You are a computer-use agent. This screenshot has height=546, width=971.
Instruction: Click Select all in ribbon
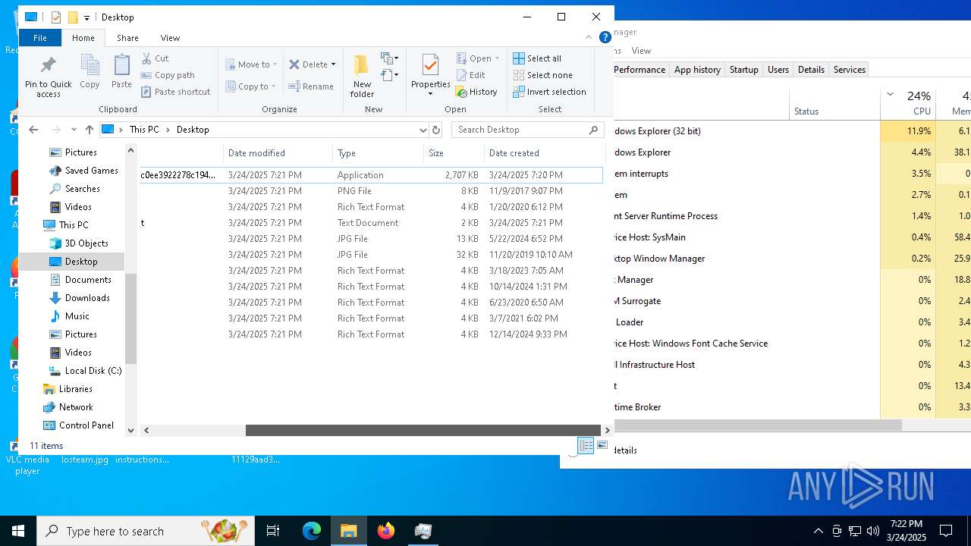[x=537, y=58]
